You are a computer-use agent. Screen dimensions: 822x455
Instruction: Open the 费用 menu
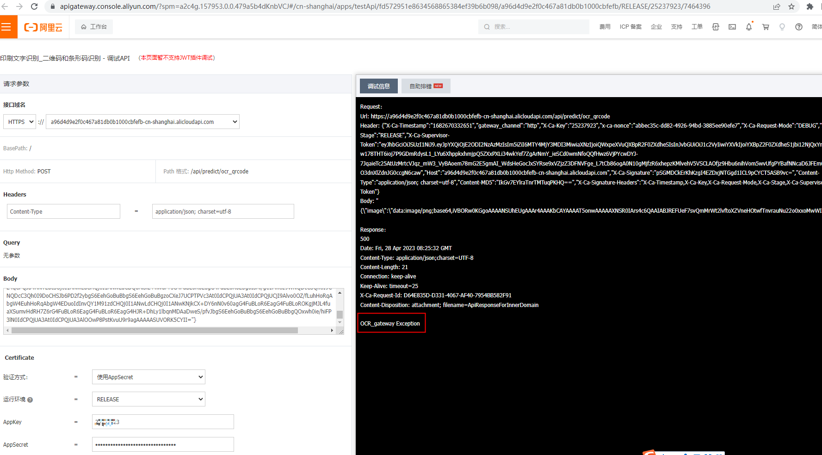pos(605,27)
